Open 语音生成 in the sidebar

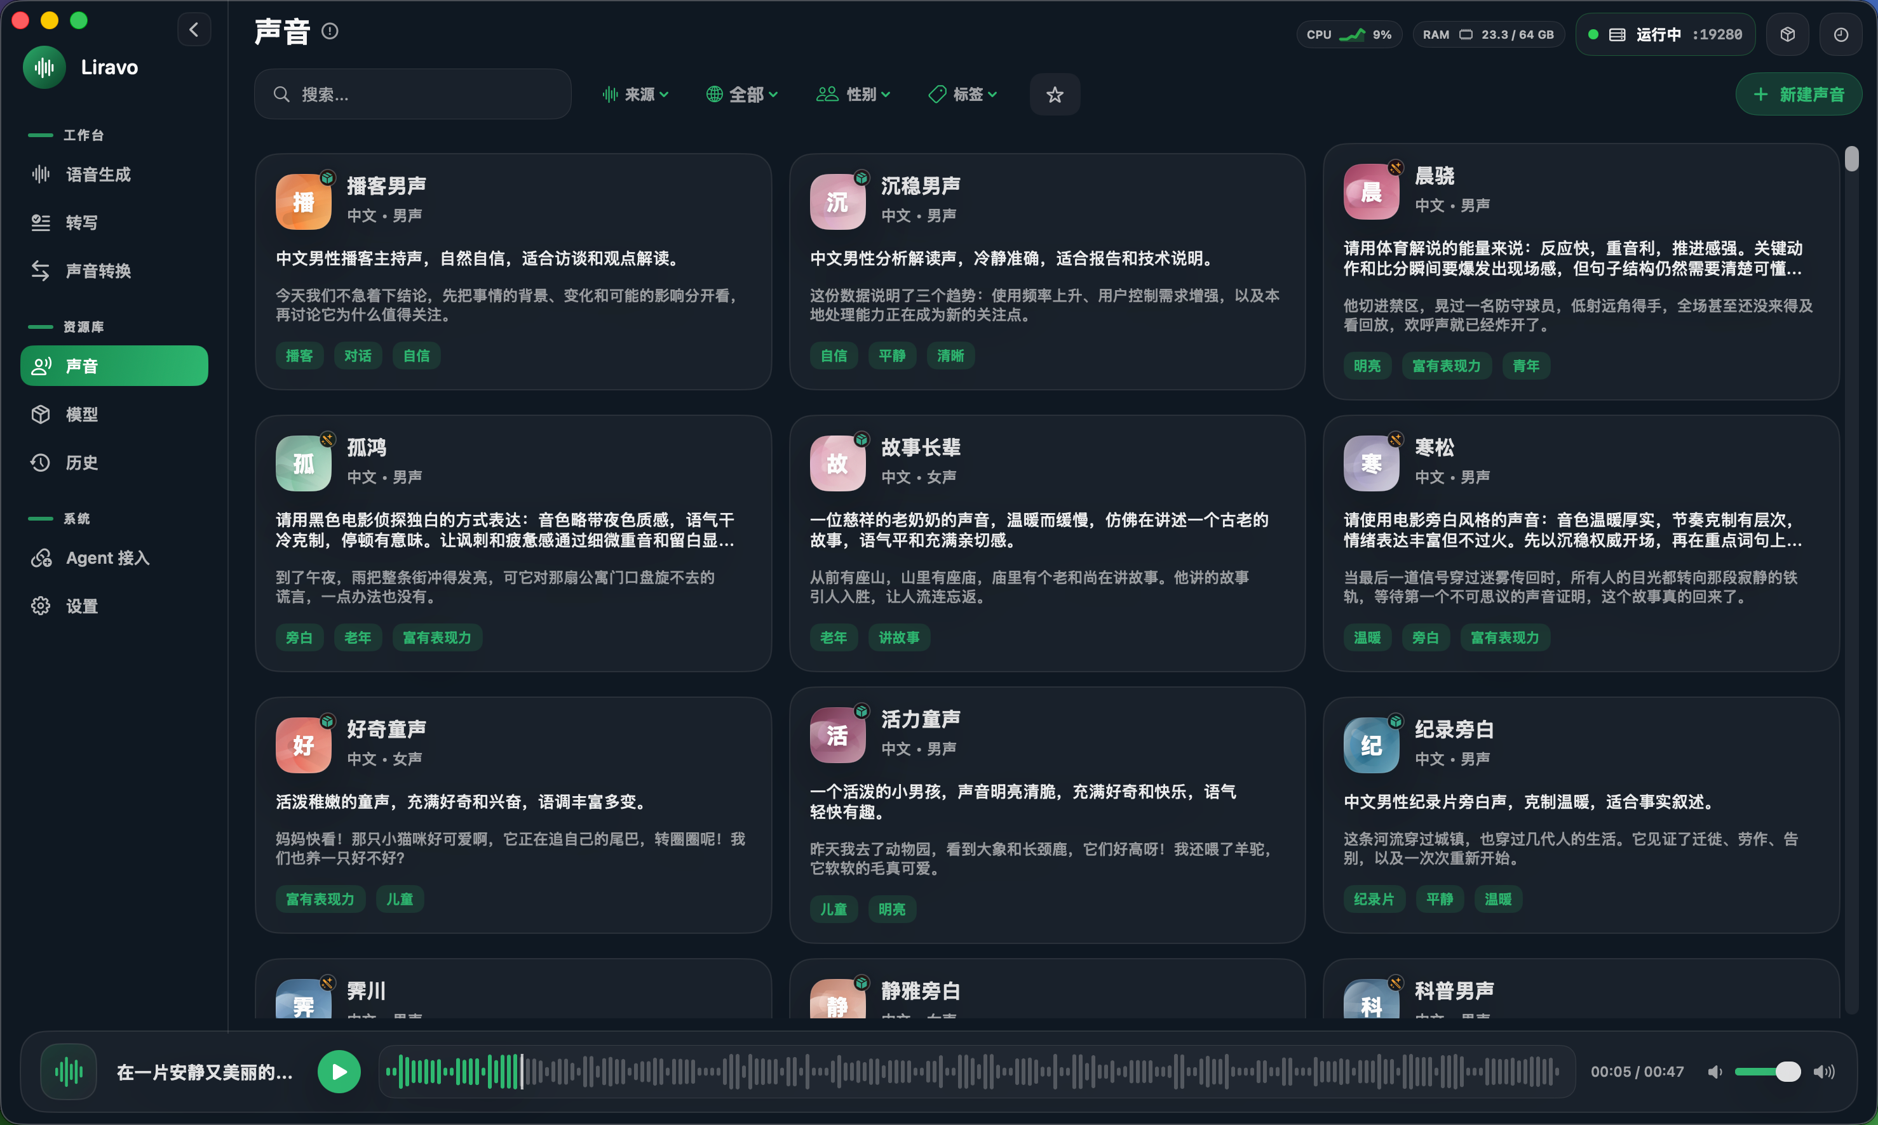(114, 175)
